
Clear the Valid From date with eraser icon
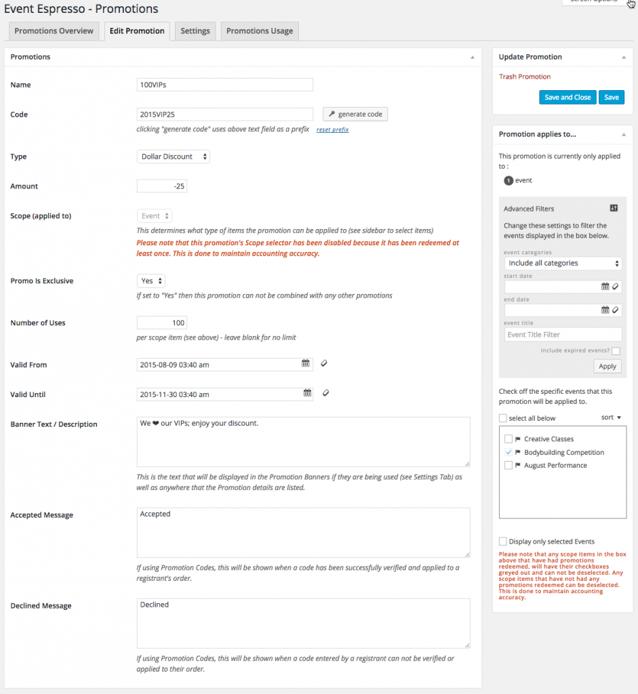pos(324,363)
